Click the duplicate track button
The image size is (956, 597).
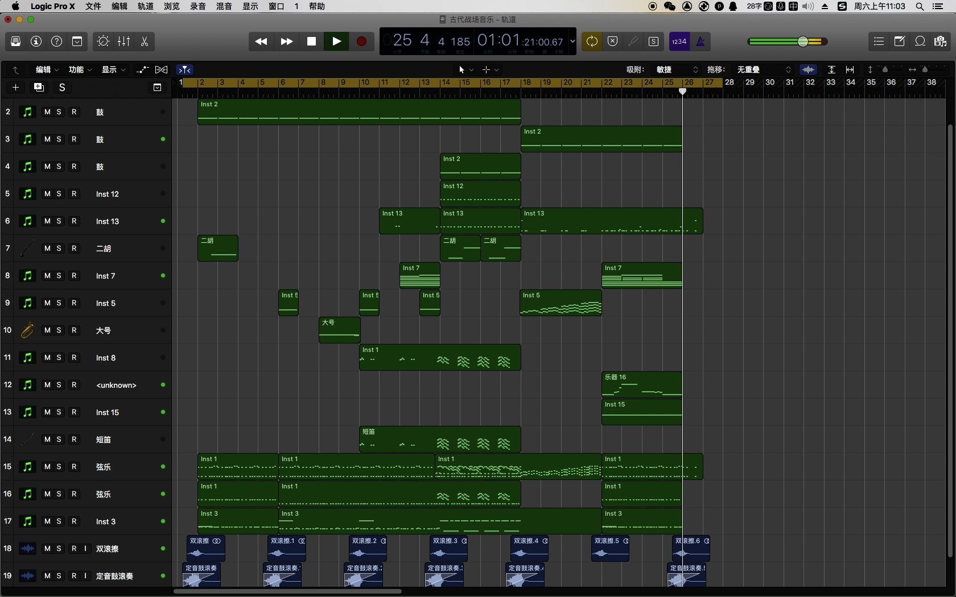[39, 88]
